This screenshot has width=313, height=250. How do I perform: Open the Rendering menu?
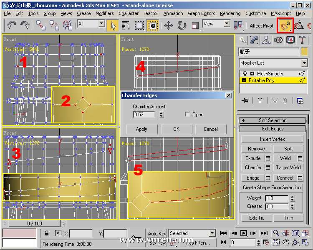(230, 13)
